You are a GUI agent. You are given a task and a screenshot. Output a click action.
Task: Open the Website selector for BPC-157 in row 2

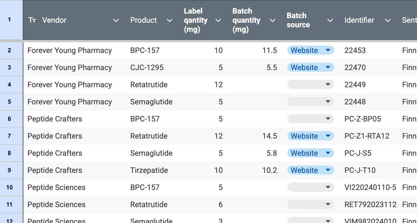pyautogui.click(x=311, y=50)
